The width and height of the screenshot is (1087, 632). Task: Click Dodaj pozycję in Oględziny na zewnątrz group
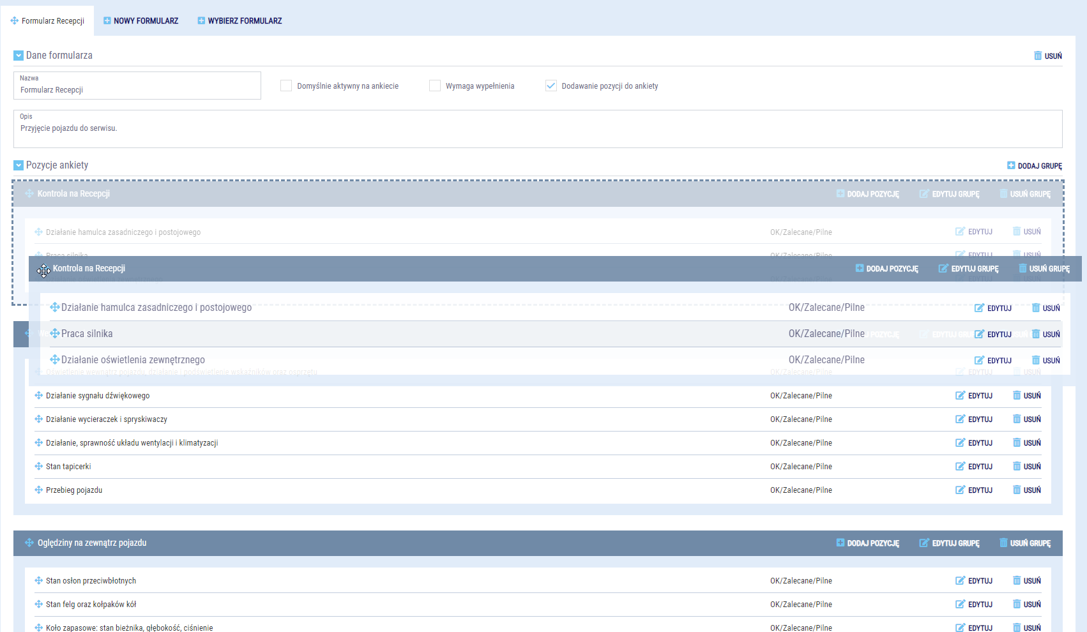click(x=868, y=543)
